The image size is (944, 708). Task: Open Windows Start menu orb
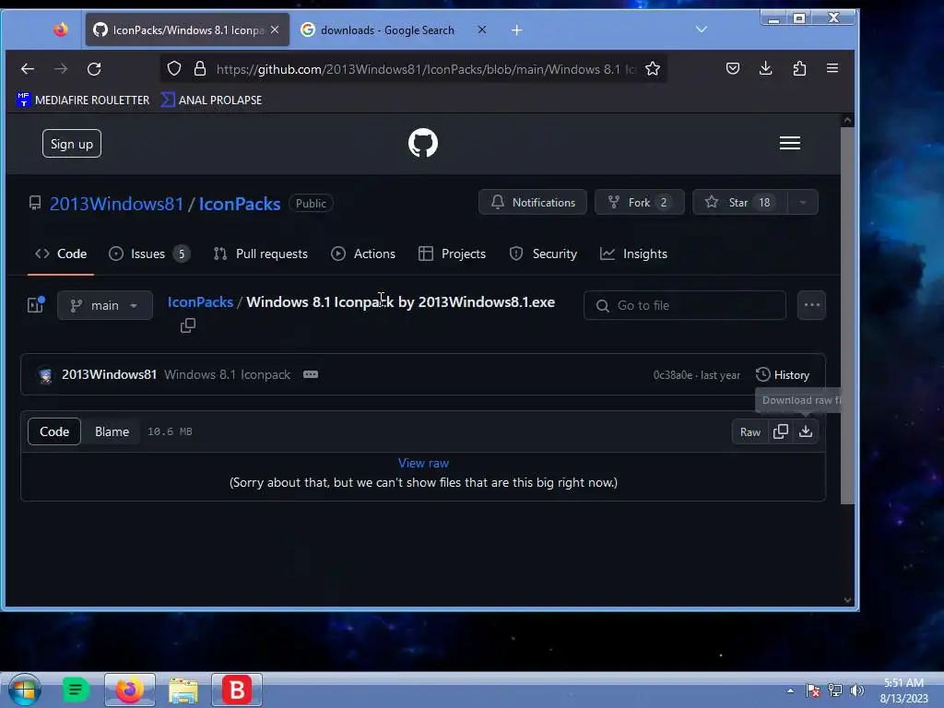click(25, 690)
